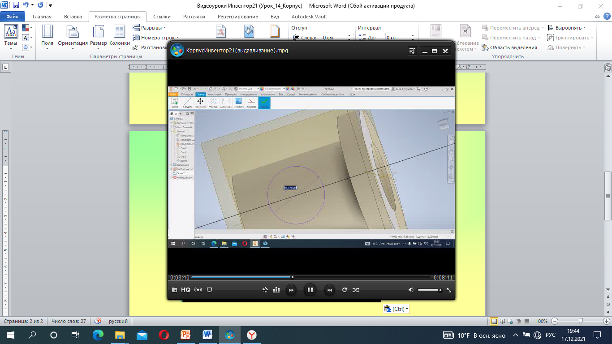Image resolution: width=612 pixels, height=344 pixels.
Task: Click the Положение position icon
Action: coord(436,31)
